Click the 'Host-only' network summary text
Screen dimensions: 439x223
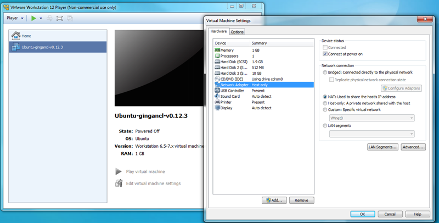260,85
